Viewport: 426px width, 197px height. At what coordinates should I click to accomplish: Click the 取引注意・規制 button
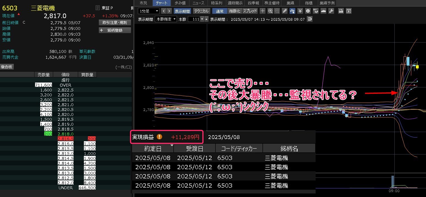tap(115, 22)
